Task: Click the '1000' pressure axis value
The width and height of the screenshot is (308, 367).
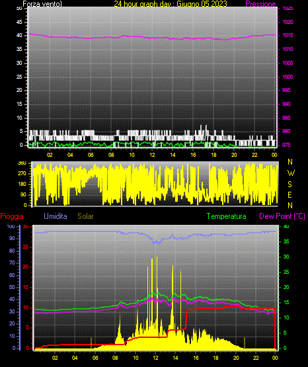Action: (288, 77)
